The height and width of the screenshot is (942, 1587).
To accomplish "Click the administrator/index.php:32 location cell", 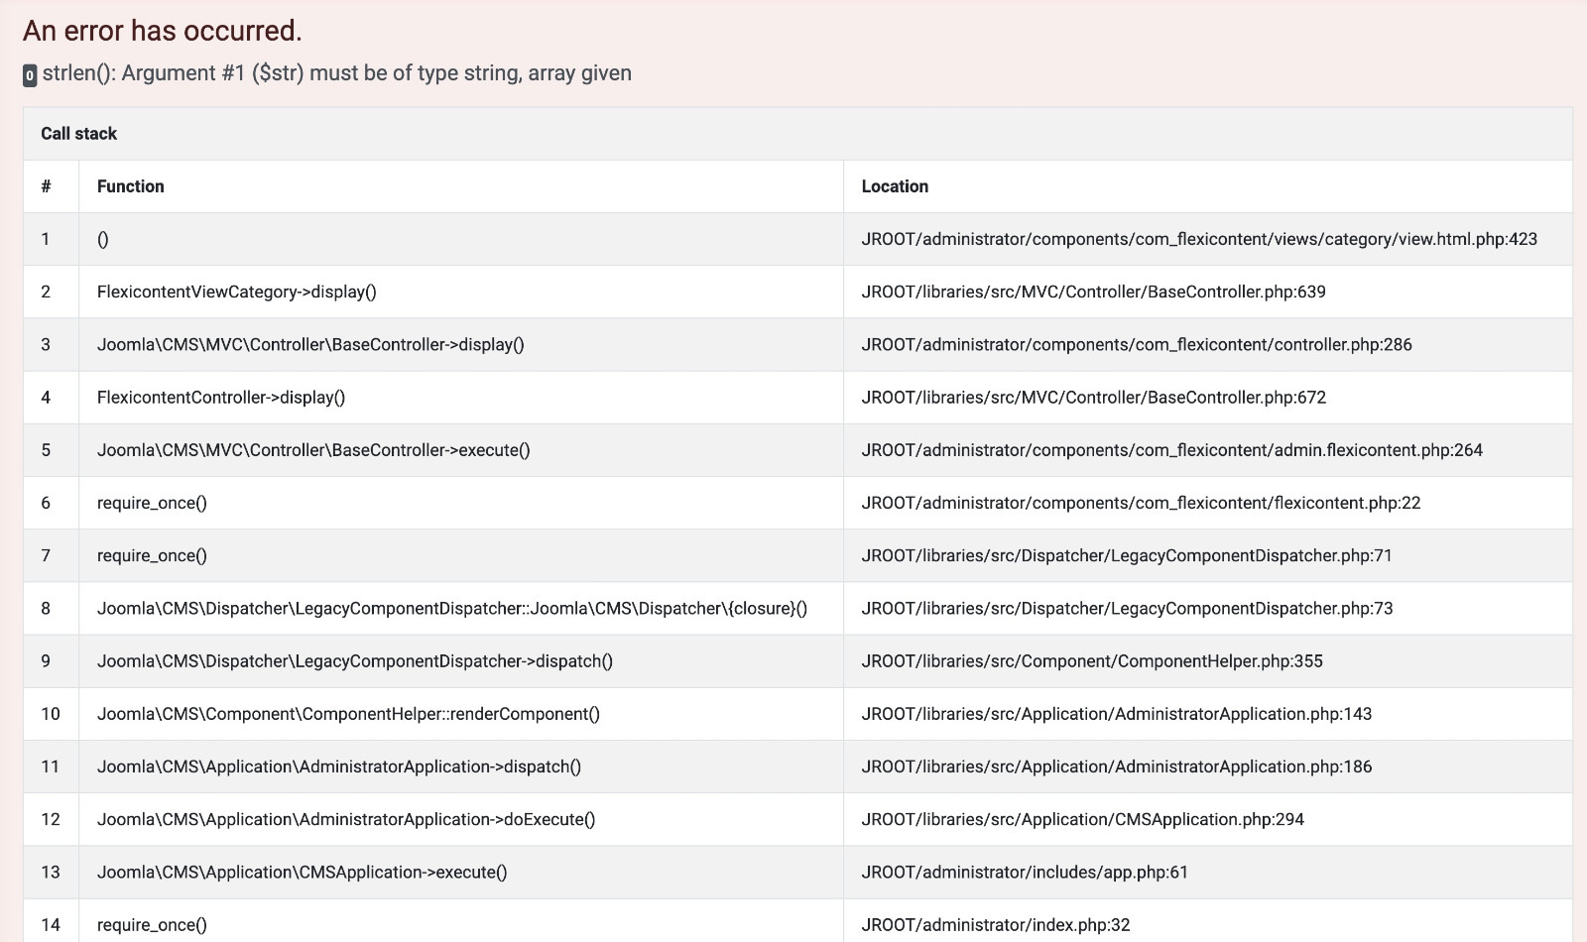I will pos(995,925).
